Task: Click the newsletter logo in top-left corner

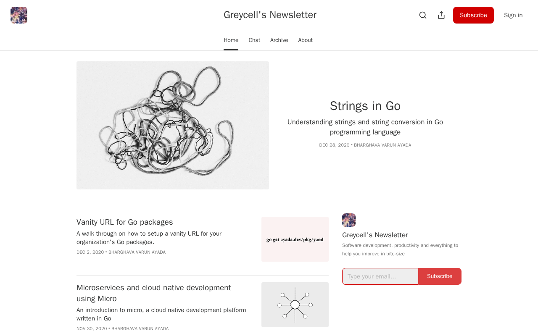Action: click(19, 15)
